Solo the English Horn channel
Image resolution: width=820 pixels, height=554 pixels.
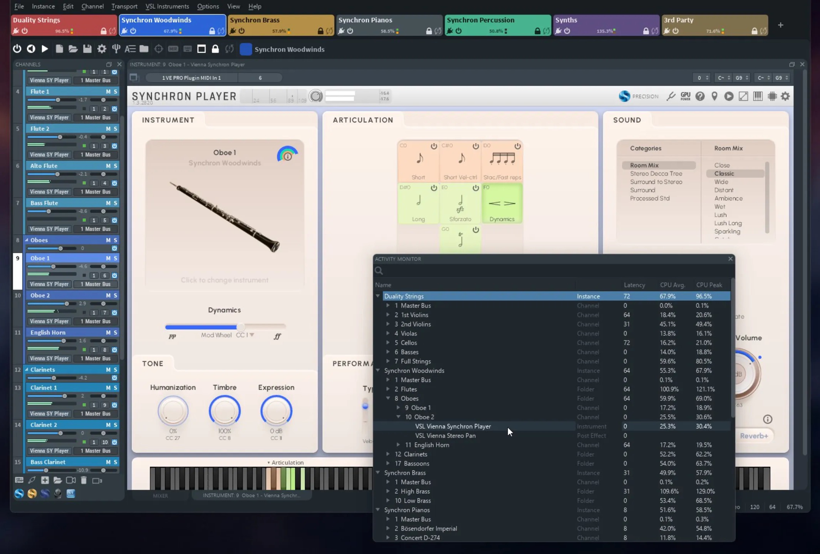point(115,332)
